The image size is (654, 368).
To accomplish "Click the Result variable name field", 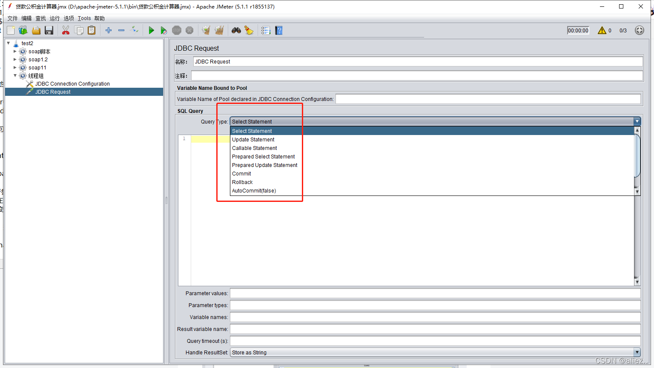I will point(435,329).
